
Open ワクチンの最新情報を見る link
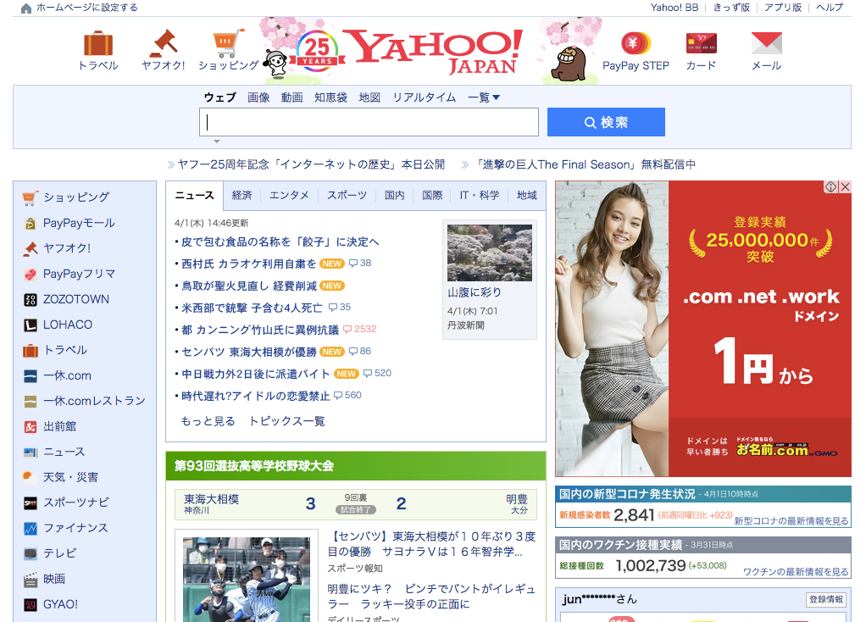[796, 572]
